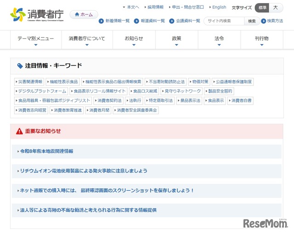Viewport: 294px width, 234px height.
Task: Click the 消費者庁 logo
Action: [x=37, y=15]
